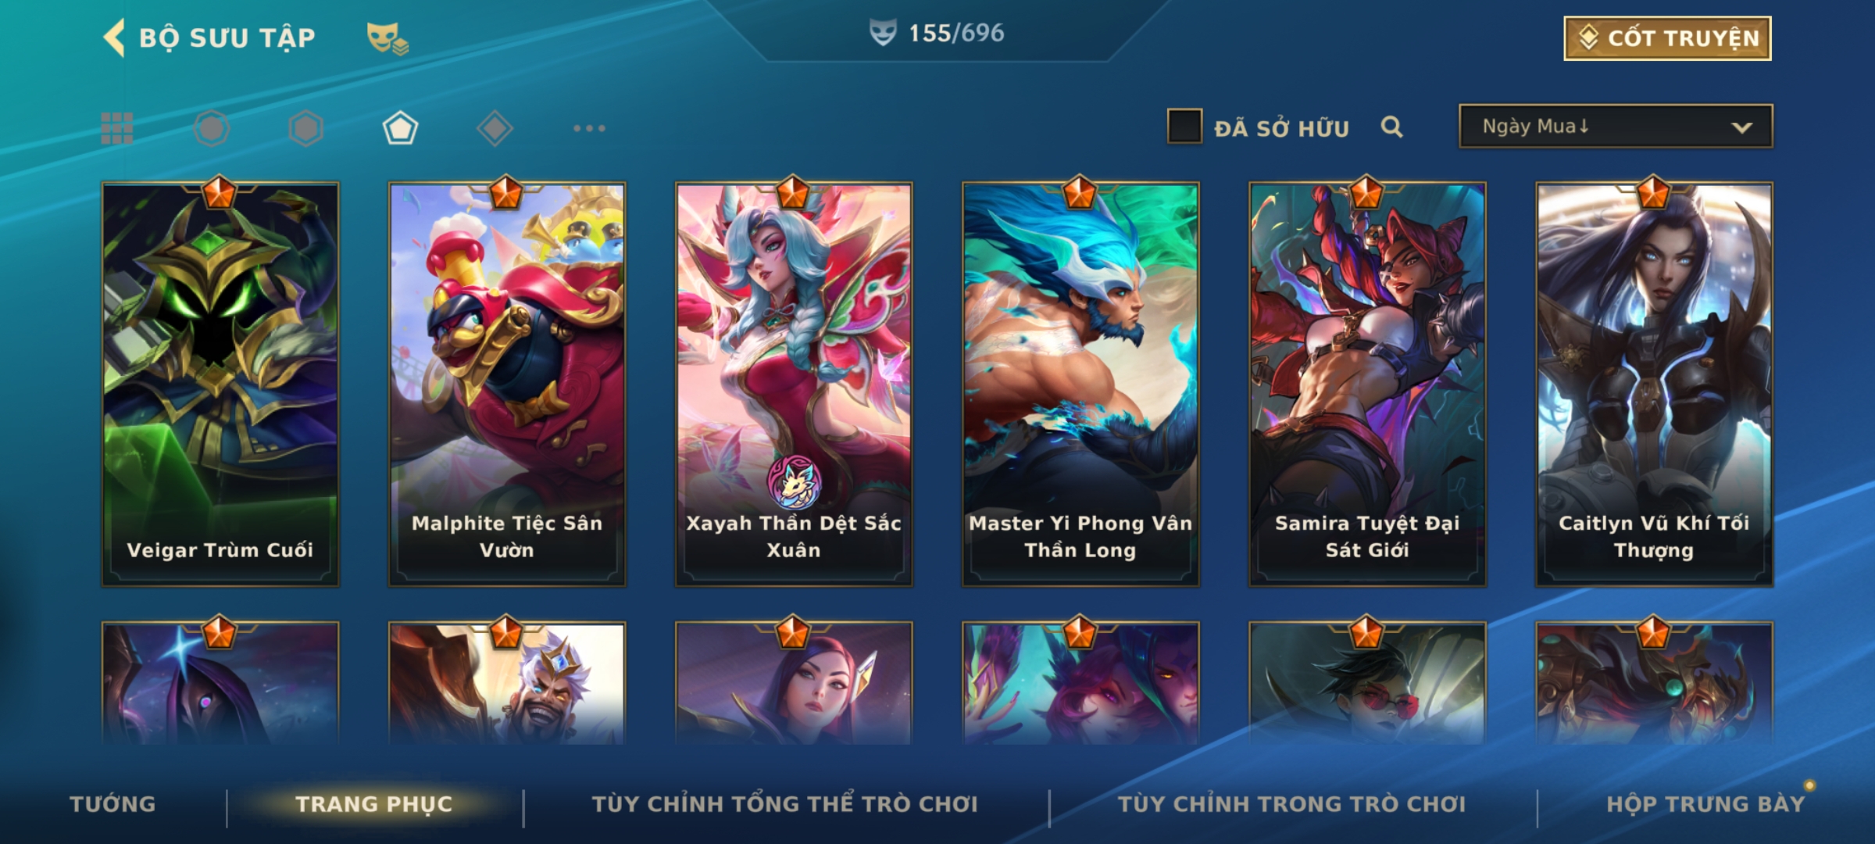1875x844 pixels.
Task: Open the Hộp Trưng Bày tab
Action: point(1705,804)
